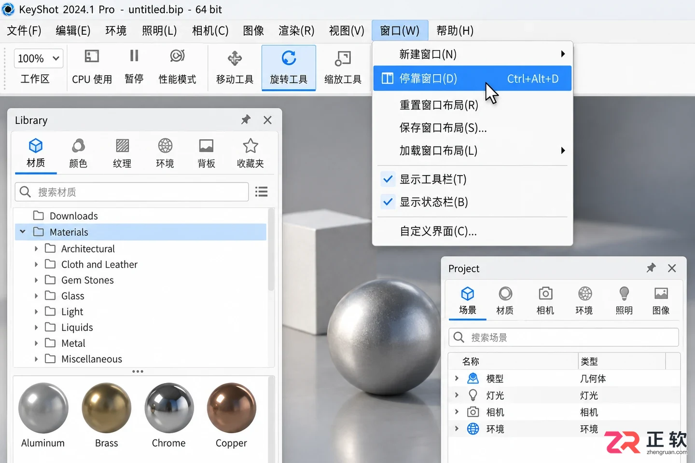Expand the 灯光 row in Project scene tree
Image resolution: width=695 pixels, height=463 pixels.
coord(457,395)
